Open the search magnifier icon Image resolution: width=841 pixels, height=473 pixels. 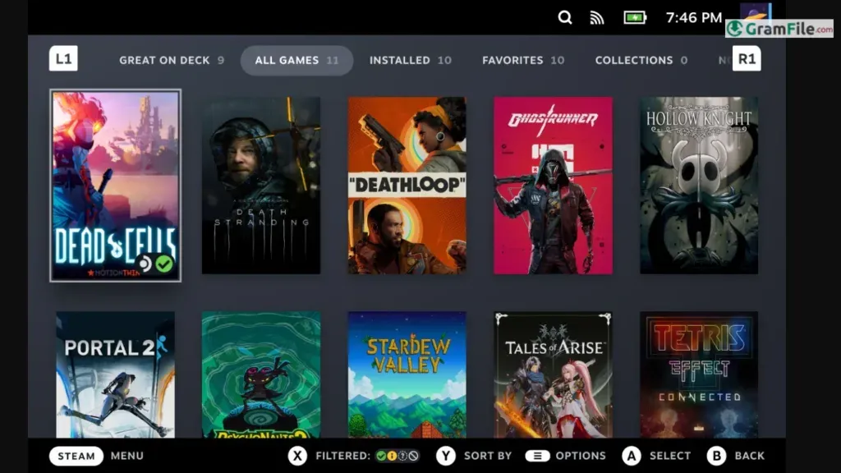point(565,18)
